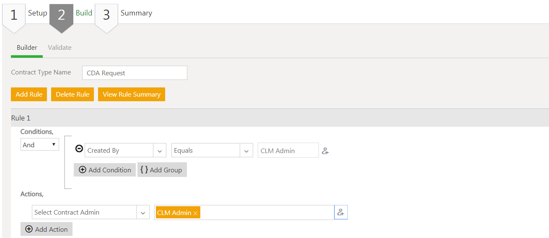549x238 pixels.
Task: Remove the CLM Admin tag
Action: click(x=195, y=213)
